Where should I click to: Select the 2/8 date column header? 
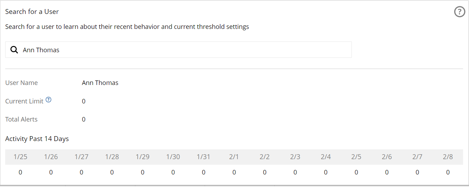tap(448, 157)
